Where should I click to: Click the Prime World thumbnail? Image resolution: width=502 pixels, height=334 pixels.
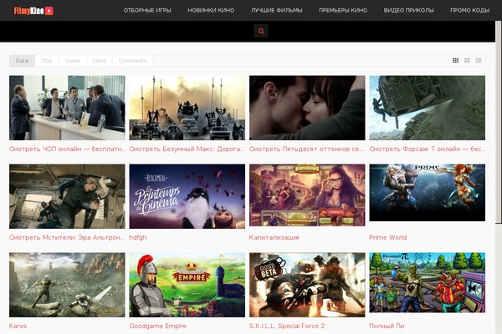[427, 192]
